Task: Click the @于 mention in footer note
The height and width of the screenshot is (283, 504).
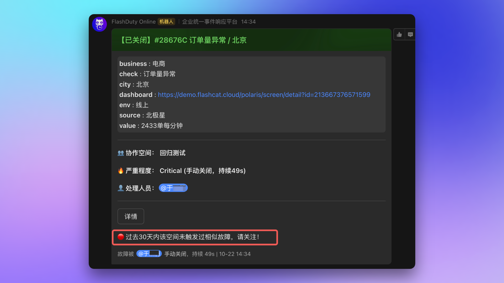Action: (x=149, y=254)
